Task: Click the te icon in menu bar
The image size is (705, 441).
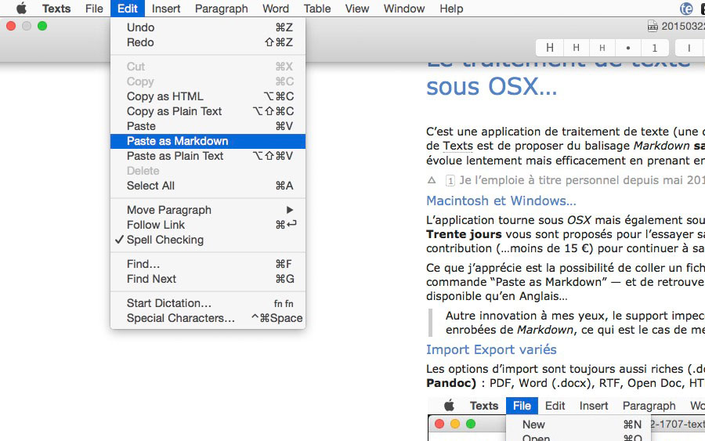Action: (686, 9)
